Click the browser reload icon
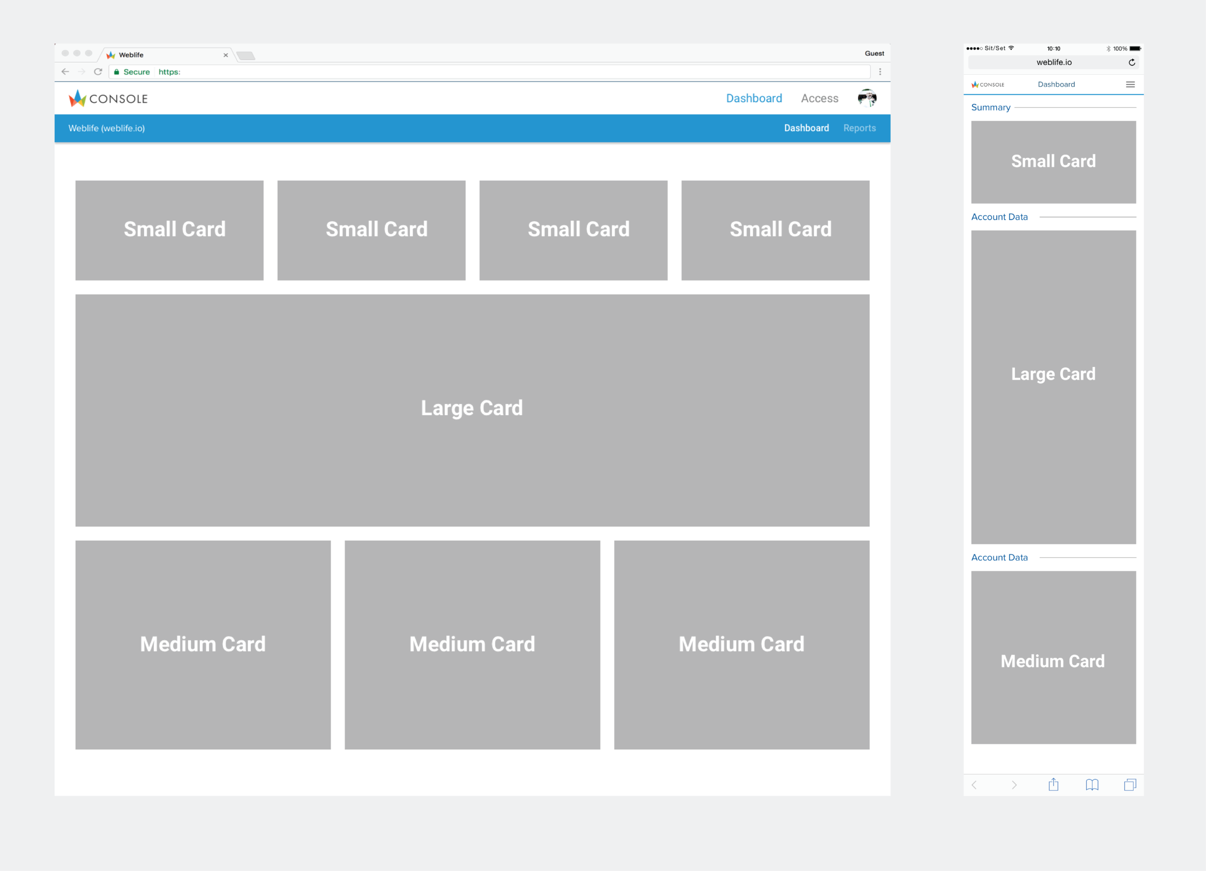1206x871 pixels. (x=98, y=72)
